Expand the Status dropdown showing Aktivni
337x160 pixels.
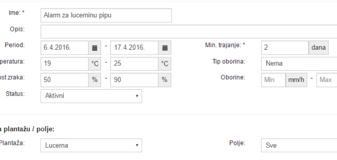point(91,96)
